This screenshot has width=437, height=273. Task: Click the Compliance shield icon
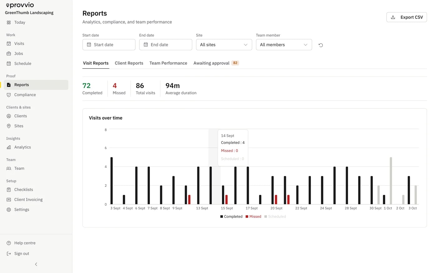[x=9, y=95]
